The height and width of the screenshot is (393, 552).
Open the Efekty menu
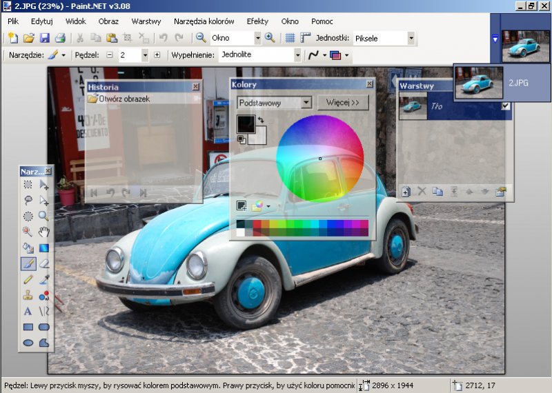click(257, 21)
